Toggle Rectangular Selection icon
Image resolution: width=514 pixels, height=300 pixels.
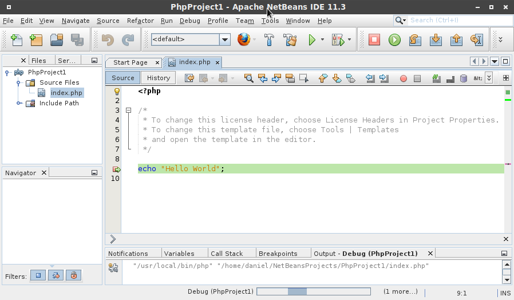pos(304,78)
